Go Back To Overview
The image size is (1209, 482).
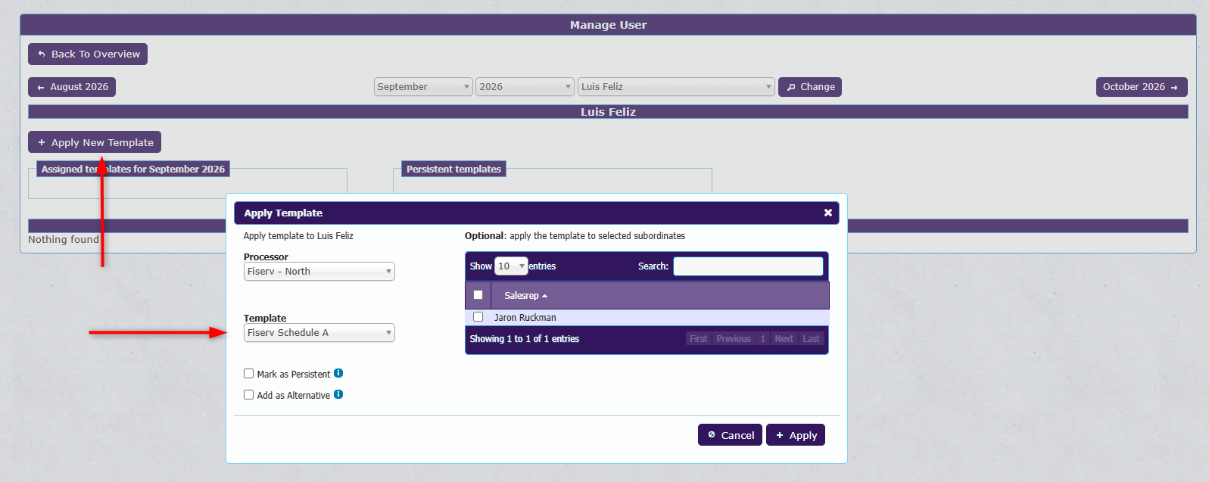(88, 54)
